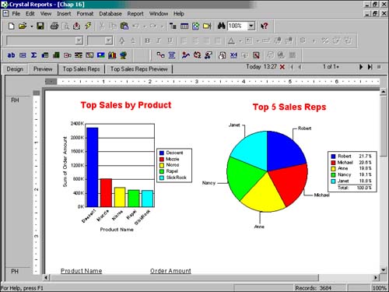Open Print Preview from the toolbar
Viewport: 389px width, 292px height.
65,26
